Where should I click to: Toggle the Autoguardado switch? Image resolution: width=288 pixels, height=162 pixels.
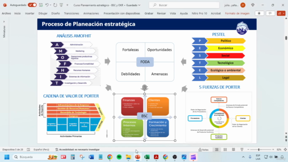pyautogui.click(x=32, y=5)
